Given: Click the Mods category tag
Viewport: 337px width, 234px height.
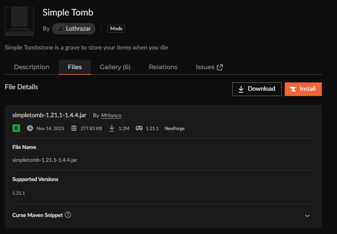Looking at the screenshot, I should (x=116, y=29).
